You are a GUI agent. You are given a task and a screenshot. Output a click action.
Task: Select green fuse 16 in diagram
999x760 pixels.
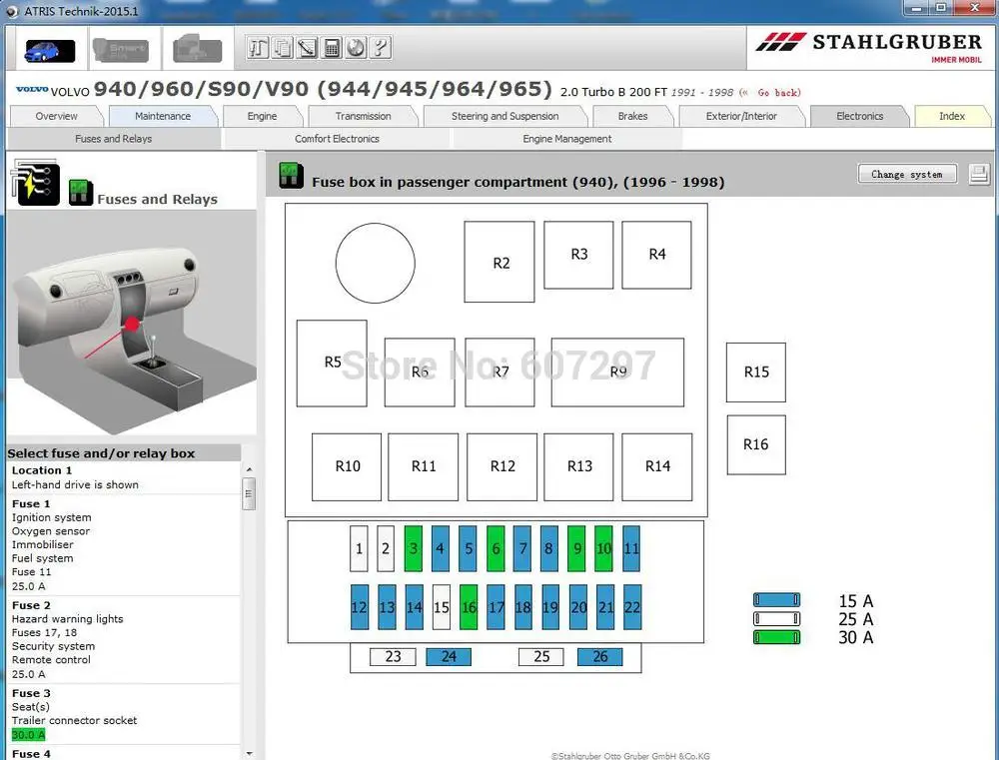[x=469, y=607]
